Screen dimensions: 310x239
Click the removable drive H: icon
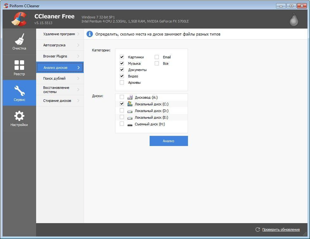tap(130, 125)
